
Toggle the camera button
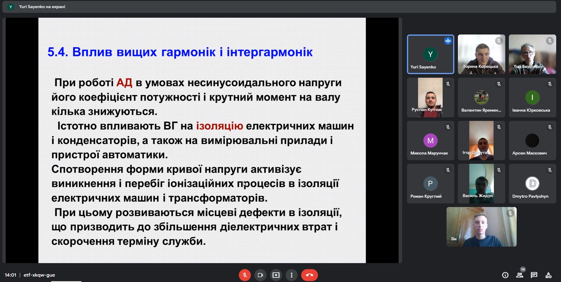[x=260, y=275]
